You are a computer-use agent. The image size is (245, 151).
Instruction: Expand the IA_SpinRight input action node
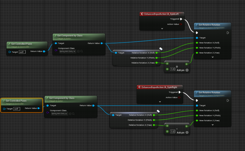click(x=159, y=102)
